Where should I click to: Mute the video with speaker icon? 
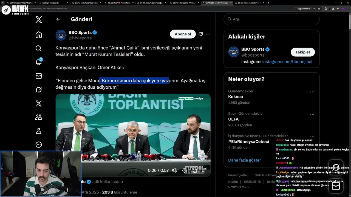175,170
